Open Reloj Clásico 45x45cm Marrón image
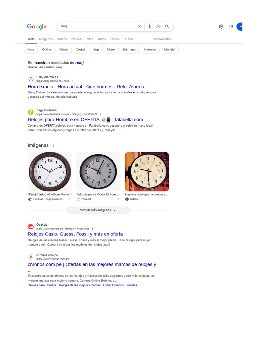This screenshot has width=258, height=344. point(50,172)
